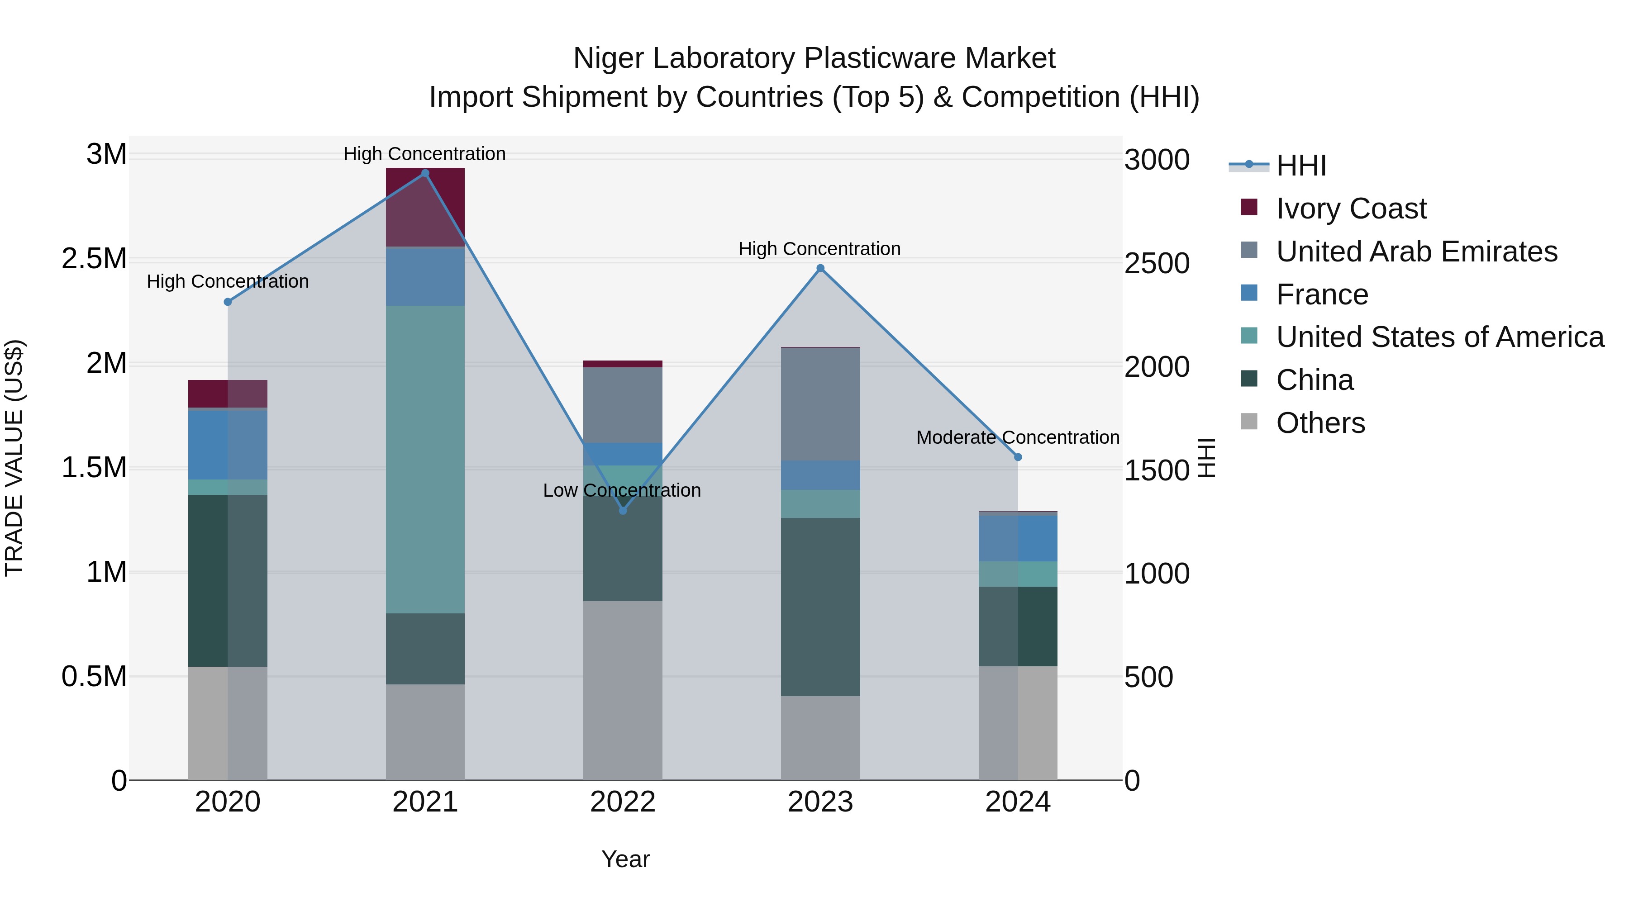Click the subtitle about Import Shipment by Countries

pos(814,97)
